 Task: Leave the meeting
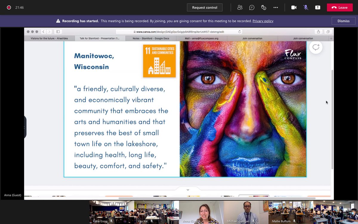click(x=340, y=7)
